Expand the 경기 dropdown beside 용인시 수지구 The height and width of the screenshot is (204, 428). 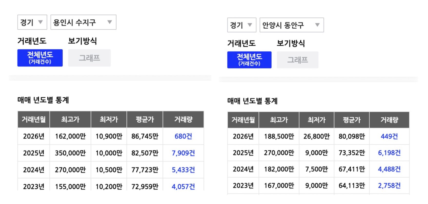[x=32, y=22]
